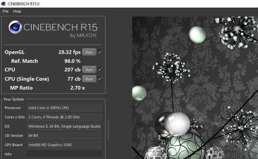
Task: Toggle the CPU (Single Core) test checkmark
Action: (100, 79)
